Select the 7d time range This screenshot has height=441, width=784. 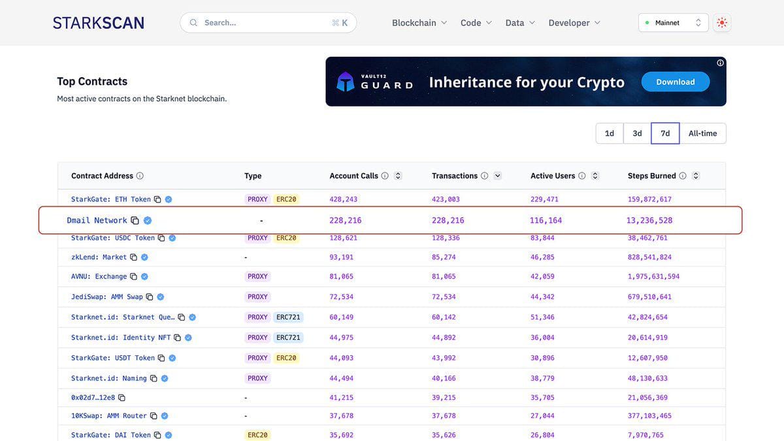665,133
